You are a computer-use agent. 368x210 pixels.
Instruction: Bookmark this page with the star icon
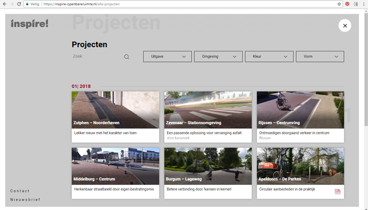pos(339,4)
